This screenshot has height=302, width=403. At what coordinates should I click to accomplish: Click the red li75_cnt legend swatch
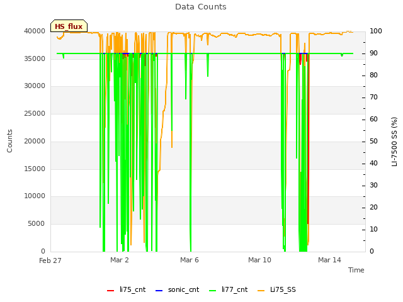point(111,291)
